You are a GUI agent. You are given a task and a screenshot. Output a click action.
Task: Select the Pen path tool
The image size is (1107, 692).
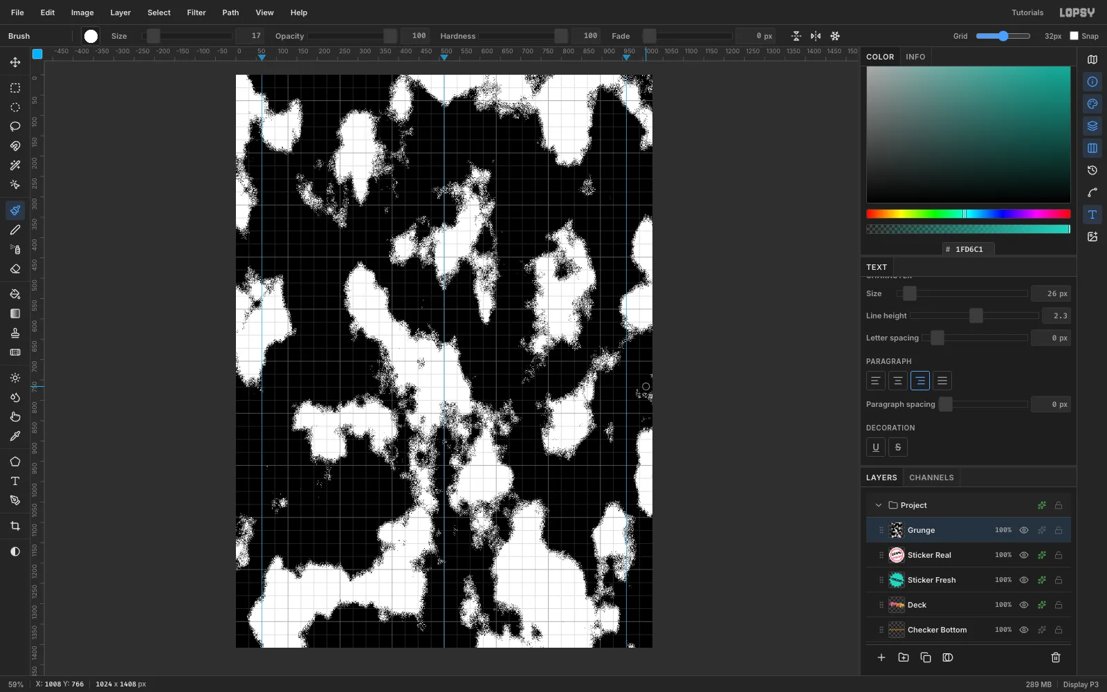[x=15, y=500]
